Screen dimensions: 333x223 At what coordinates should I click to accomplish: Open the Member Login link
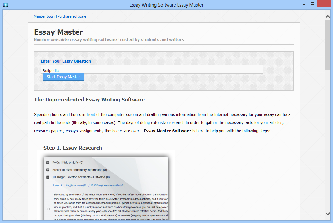point(44,16)
